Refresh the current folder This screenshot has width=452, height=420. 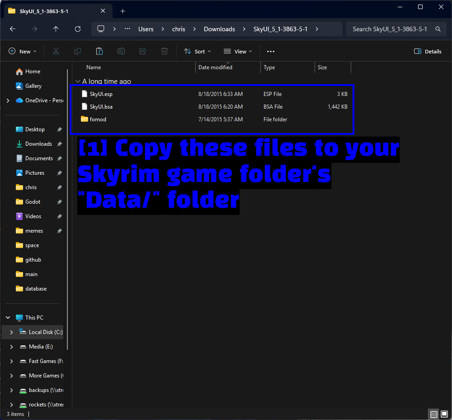click(78, 29)
